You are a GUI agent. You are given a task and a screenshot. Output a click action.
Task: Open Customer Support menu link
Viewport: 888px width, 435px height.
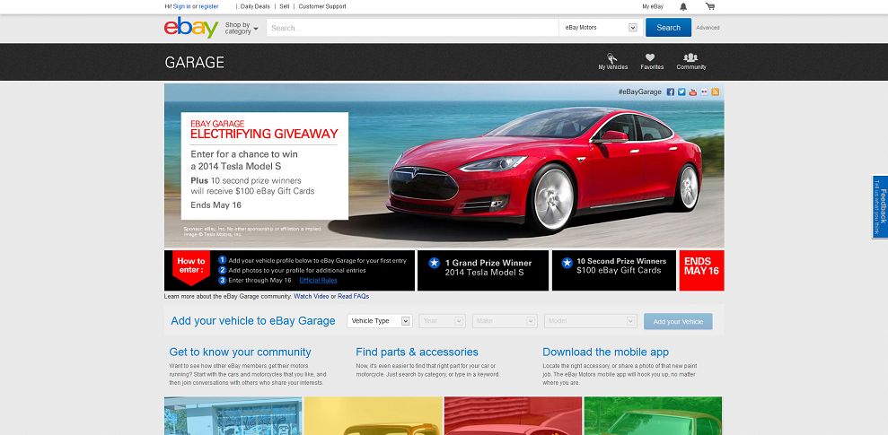pos(322,7)
